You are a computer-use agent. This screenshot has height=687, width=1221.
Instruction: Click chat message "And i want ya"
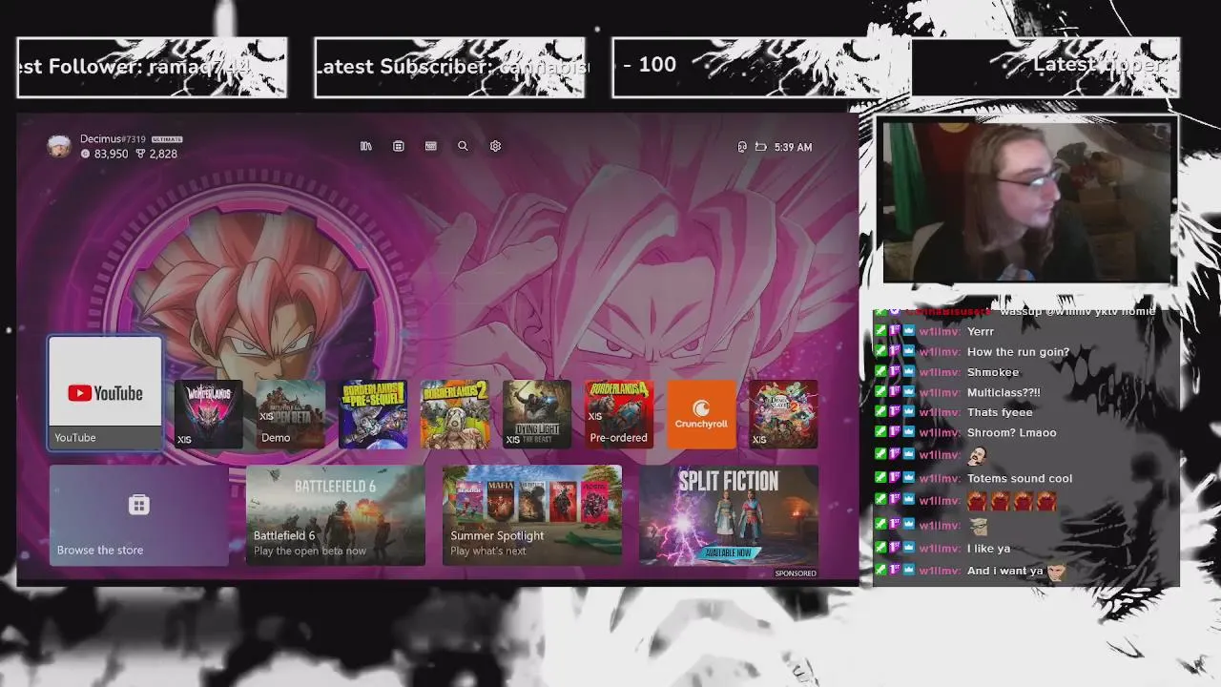pyautogui.click(x=1004, y=571)
